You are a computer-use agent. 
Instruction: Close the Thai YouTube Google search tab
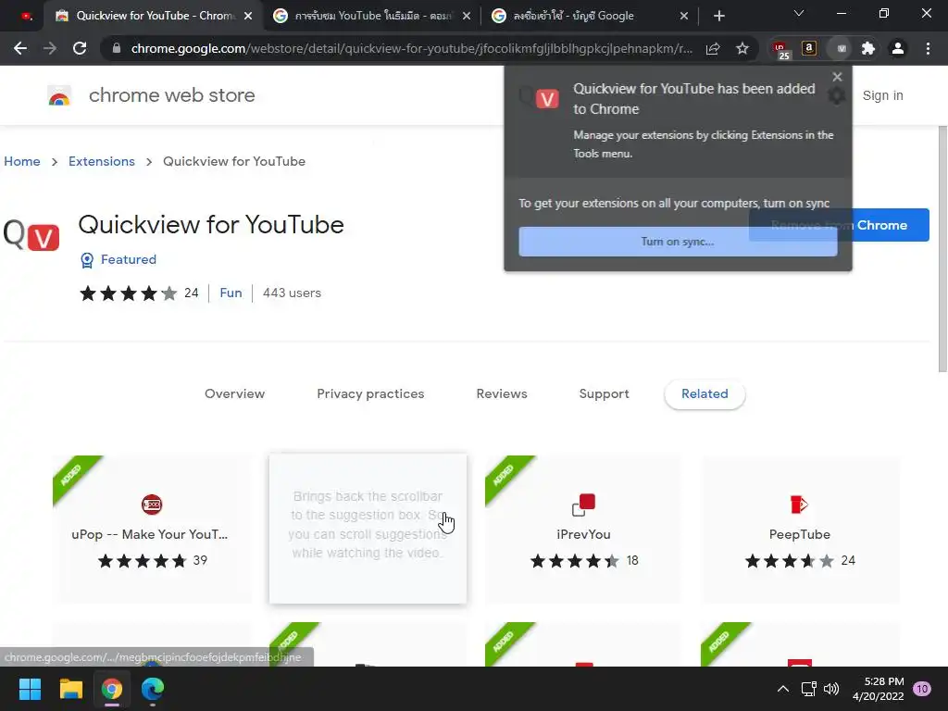tap(467, 16)
